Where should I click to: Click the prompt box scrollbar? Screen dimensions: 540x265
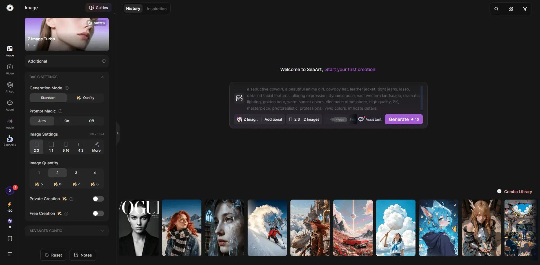(x=421, y=98)
